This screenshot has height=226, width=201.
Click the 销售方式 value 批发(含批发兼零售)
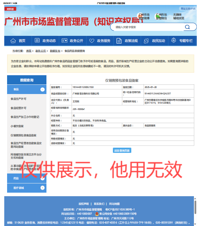[x=83, y=126]
